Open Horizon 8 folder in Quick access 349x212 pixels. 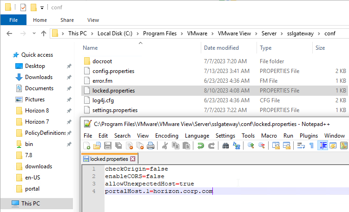pos(37,111)
